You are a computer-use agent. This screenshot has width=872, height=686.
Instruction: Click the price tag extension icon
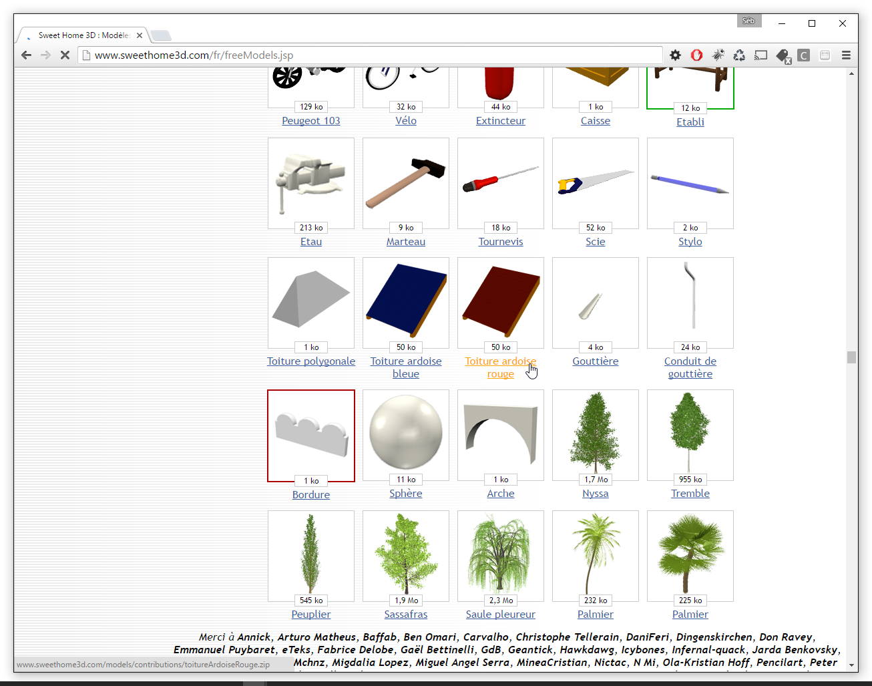783,55
